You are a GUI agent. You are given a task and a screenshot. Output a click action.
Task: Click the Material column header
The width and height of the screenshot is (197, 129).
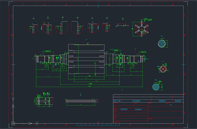click(178, 101)
